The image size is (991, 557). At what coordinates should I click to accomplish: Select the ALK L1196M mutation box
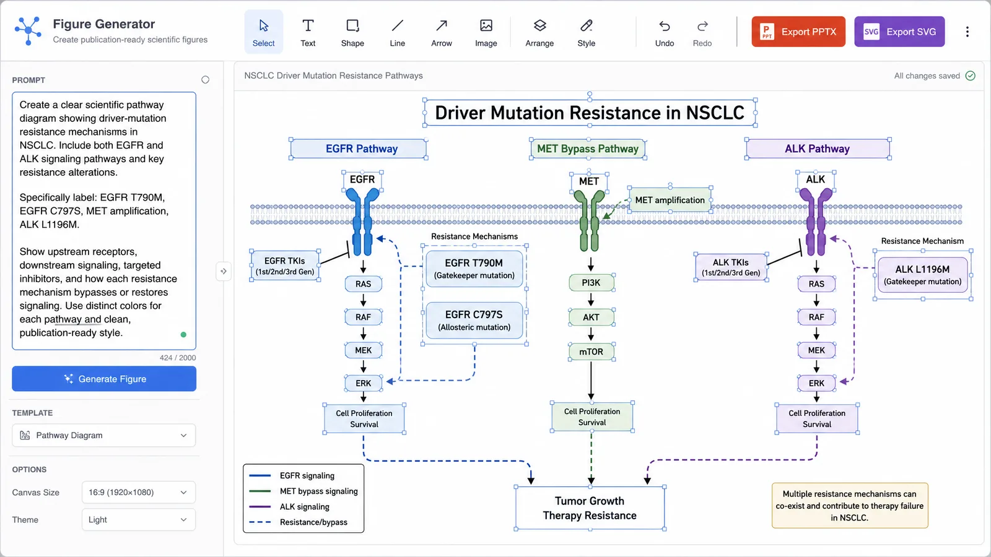point(922,275)
